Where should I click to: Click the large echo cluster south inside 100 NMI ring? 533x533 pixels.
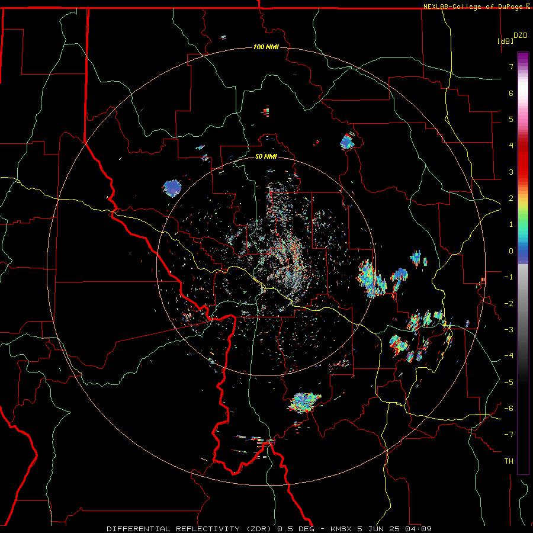tap(304, 402)
